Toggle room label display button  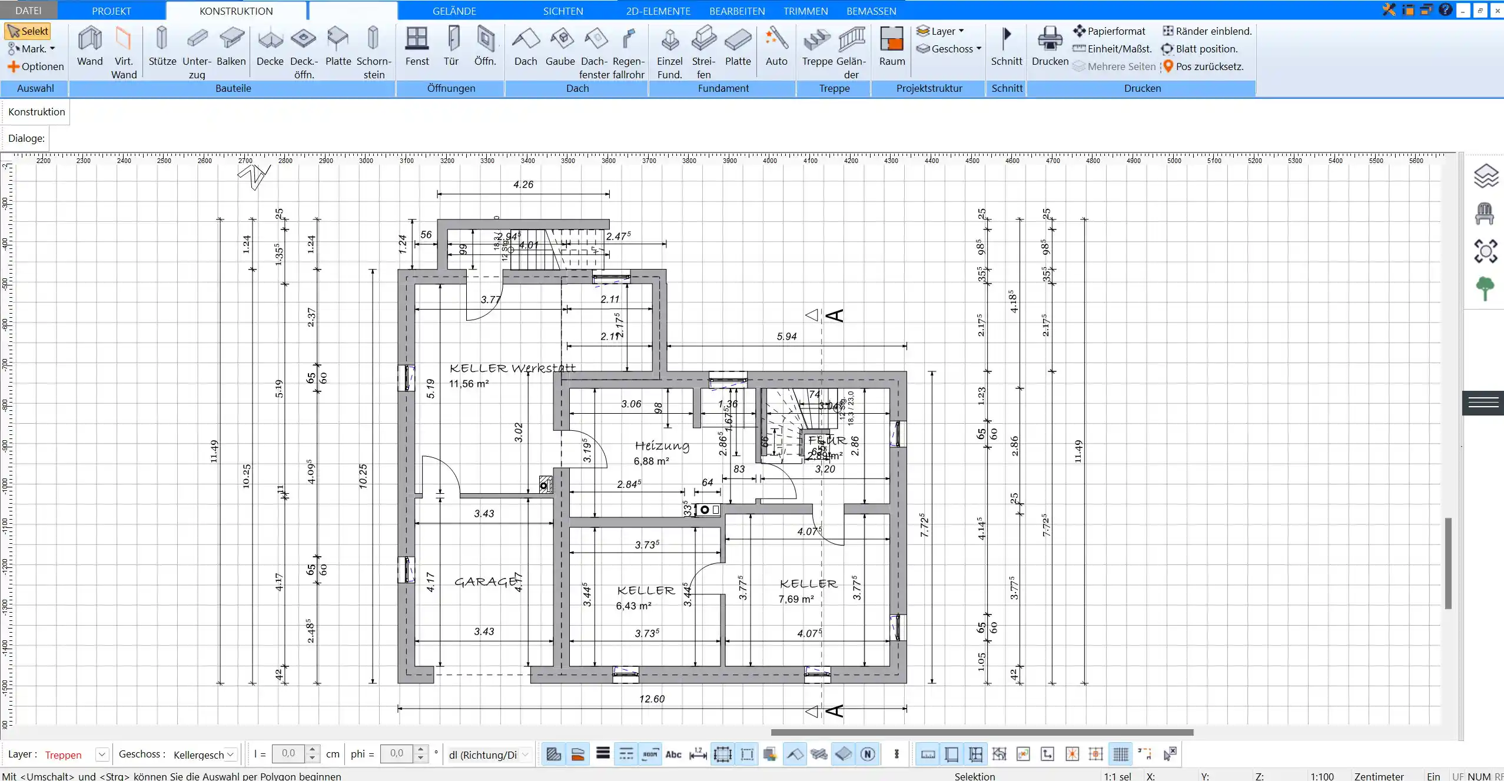(x=650, y=754)
